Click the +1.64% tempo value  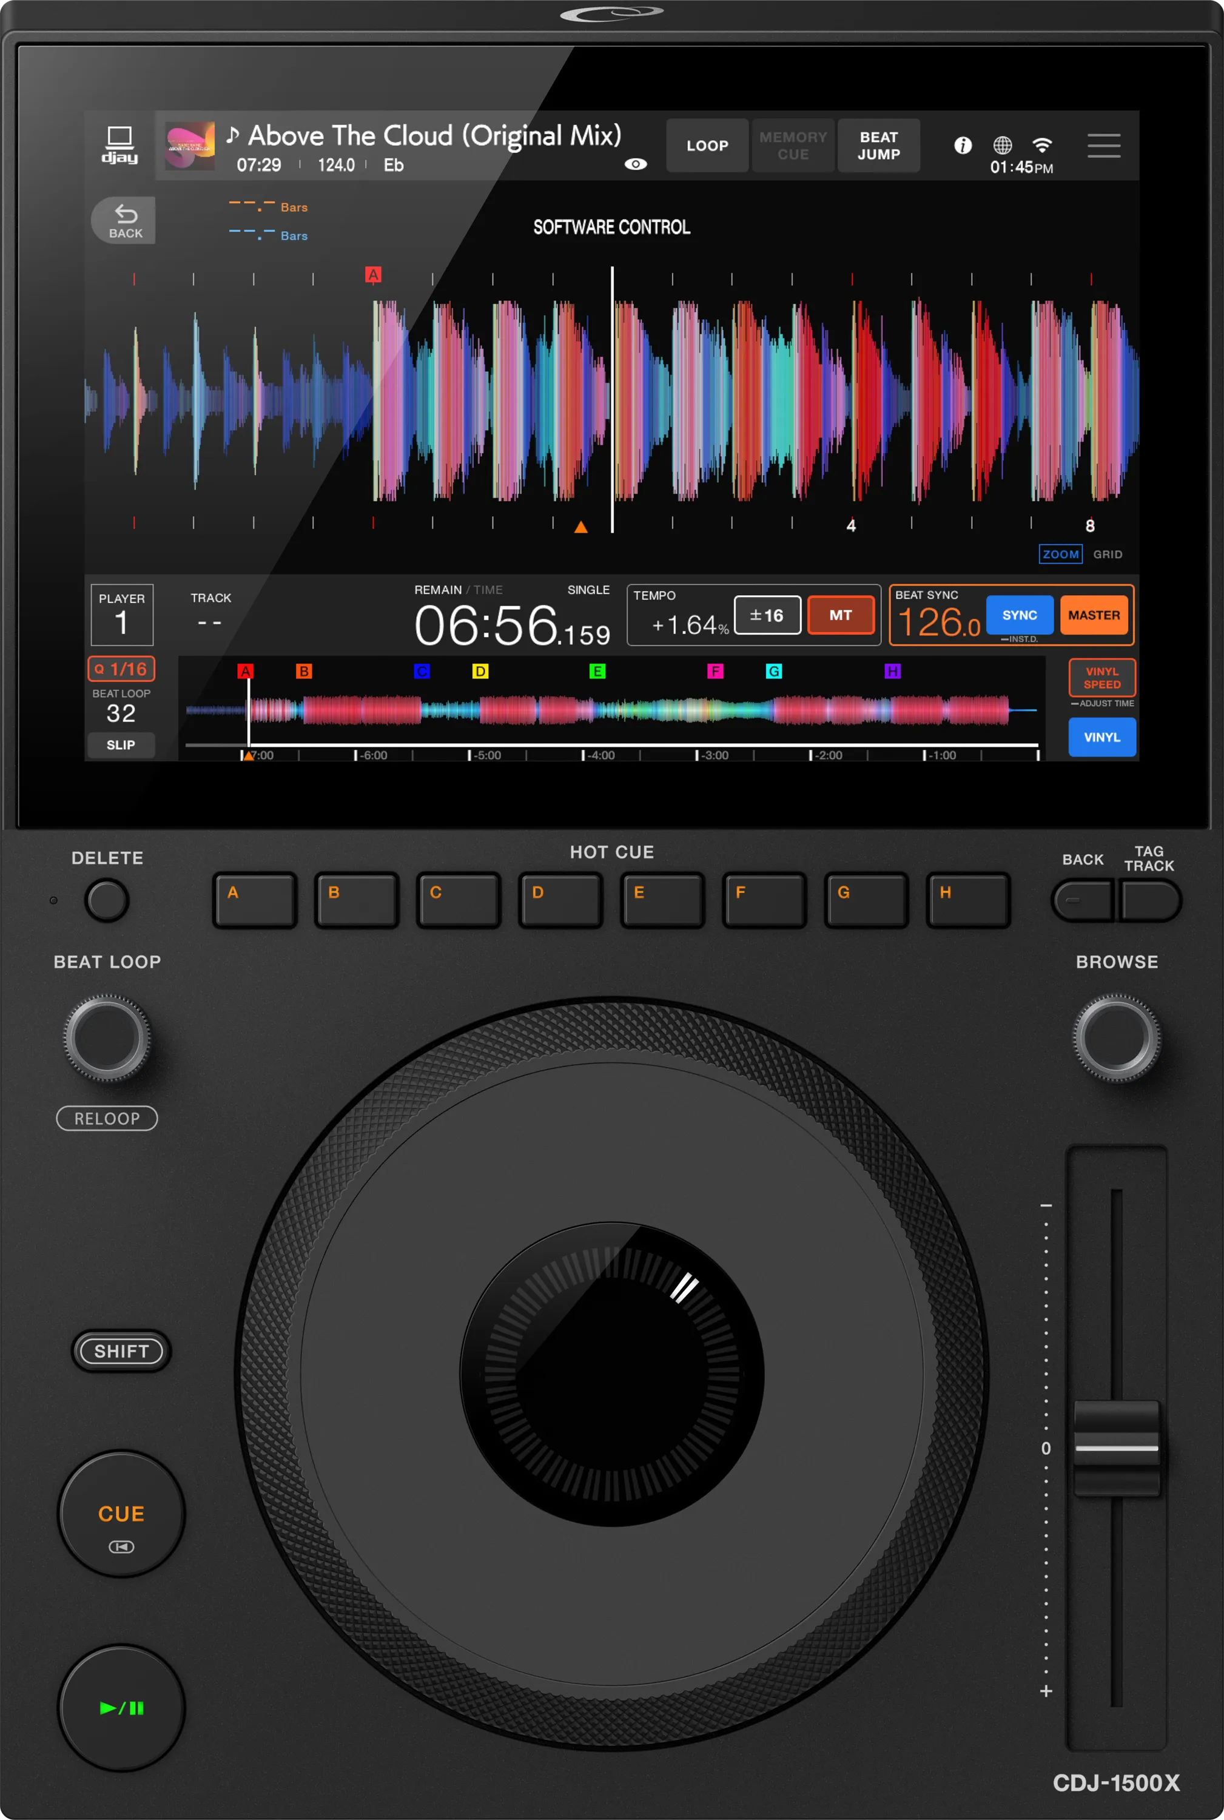point(690,625)
